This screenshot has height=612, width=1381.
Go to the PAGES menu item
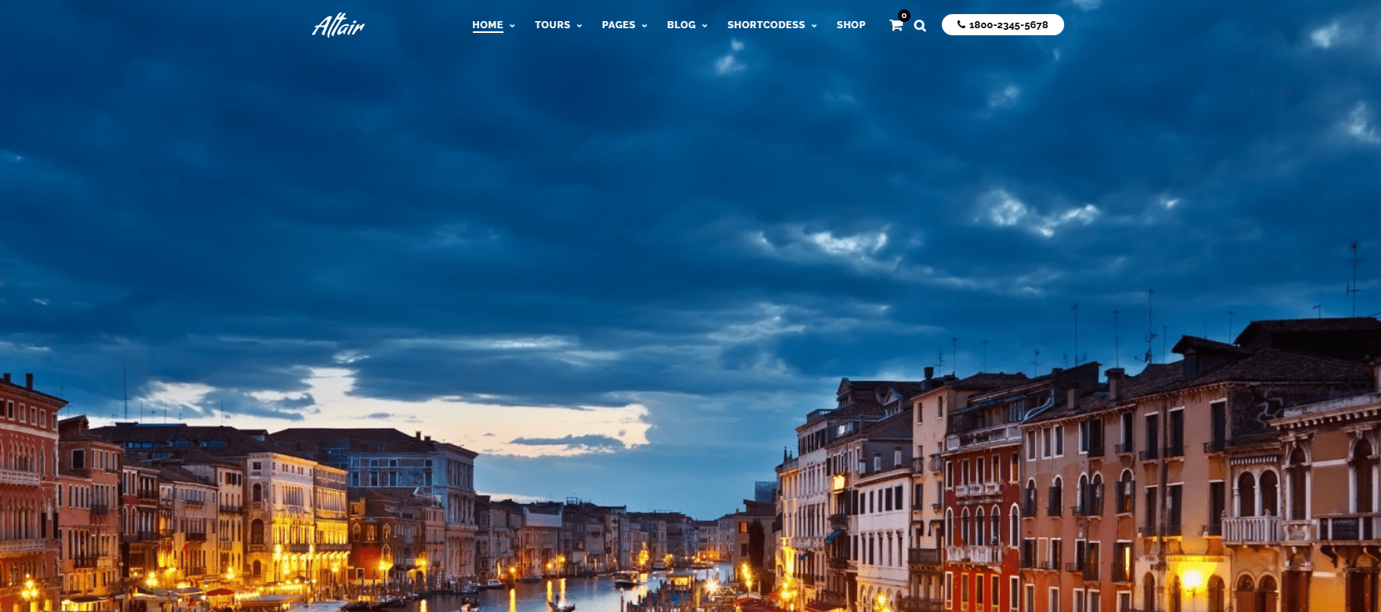click(618, 25)
